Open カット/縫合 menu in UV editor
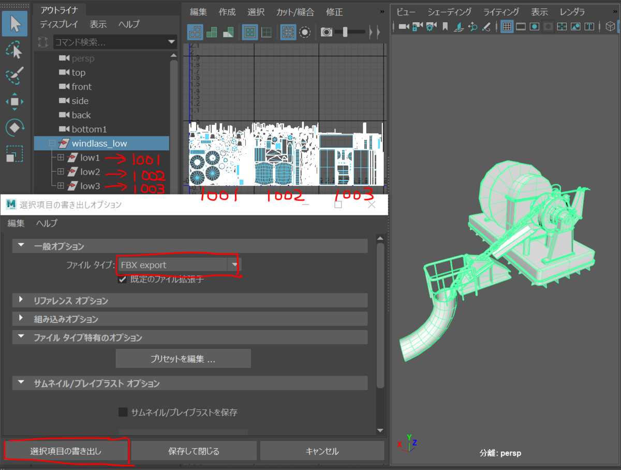 click(295, 12)
